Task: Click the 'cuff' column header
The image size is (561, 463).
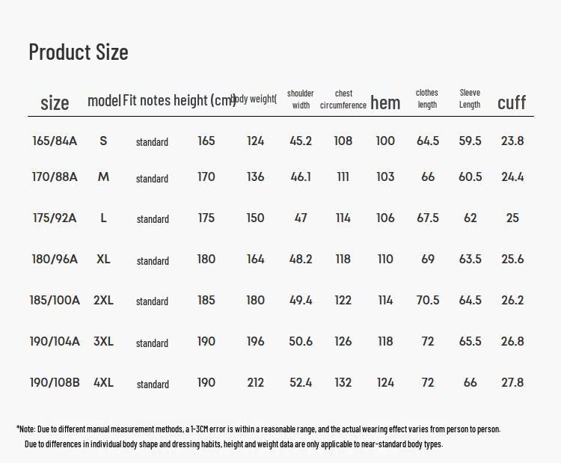Action: tap(512, 102)
